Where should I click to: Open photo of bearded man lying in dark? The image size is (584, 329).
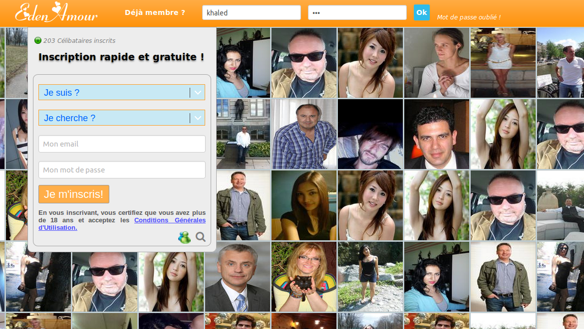(x=370, y=134)
